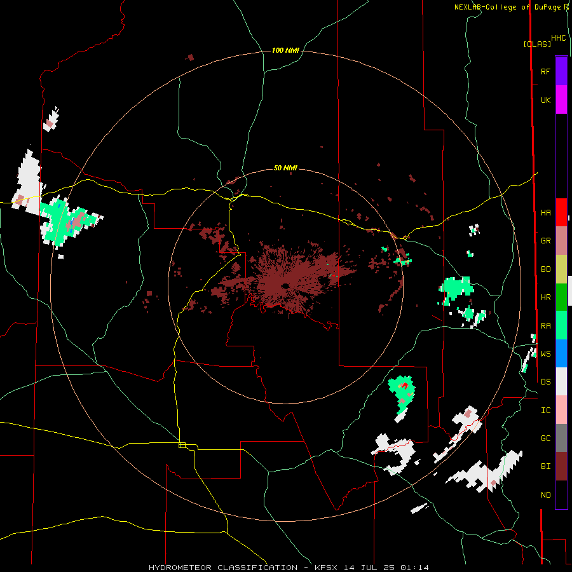Image resolution: width=572 pixels, height=572 pixels.
Task: Click the HA legend label
Action: point(545,213)
